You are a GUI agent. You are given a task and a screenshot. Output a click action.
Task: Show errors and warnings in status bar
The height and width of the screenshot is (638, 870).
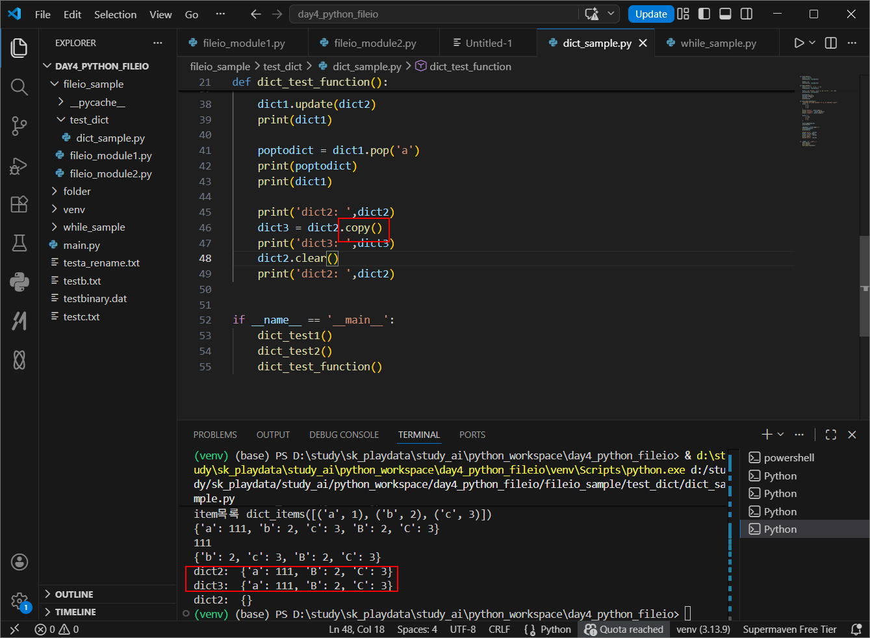point(57,629)
